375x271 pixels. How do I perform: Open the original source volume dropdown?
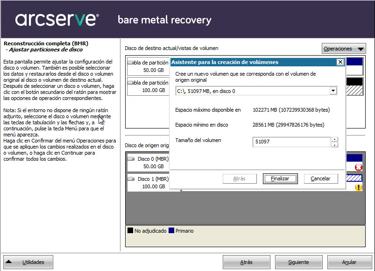tap(333, 91)
